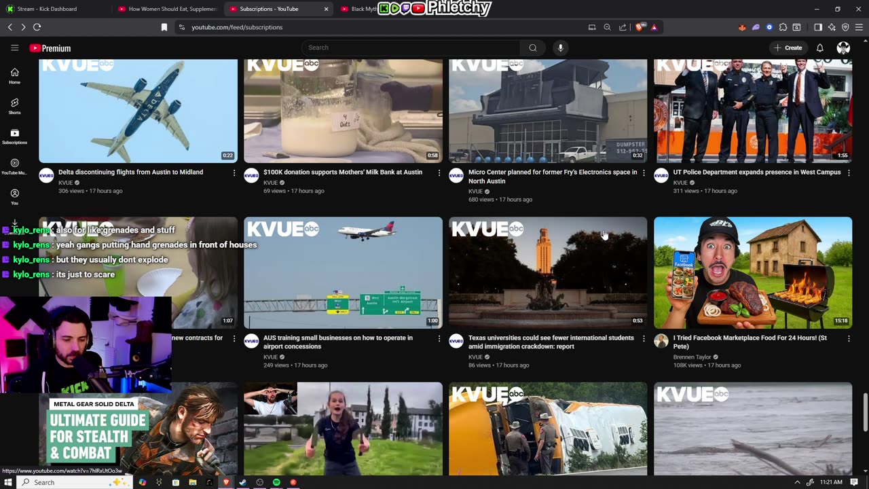
Task: Open '$100K donation supports Mothers' Milk Bank' title
Action: coord(343,173)
